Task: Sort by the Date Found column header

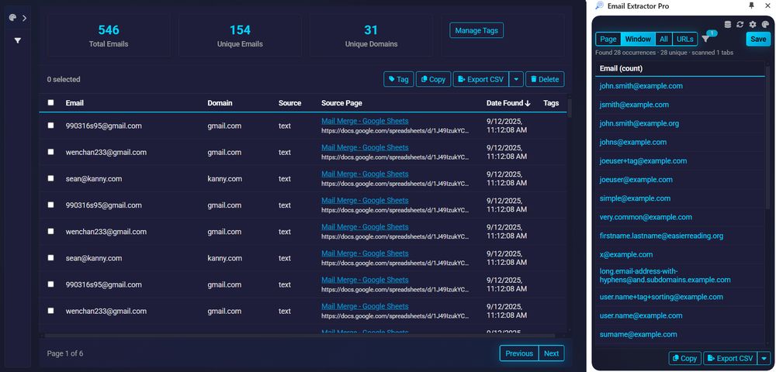Action: [x=508, y=103]
